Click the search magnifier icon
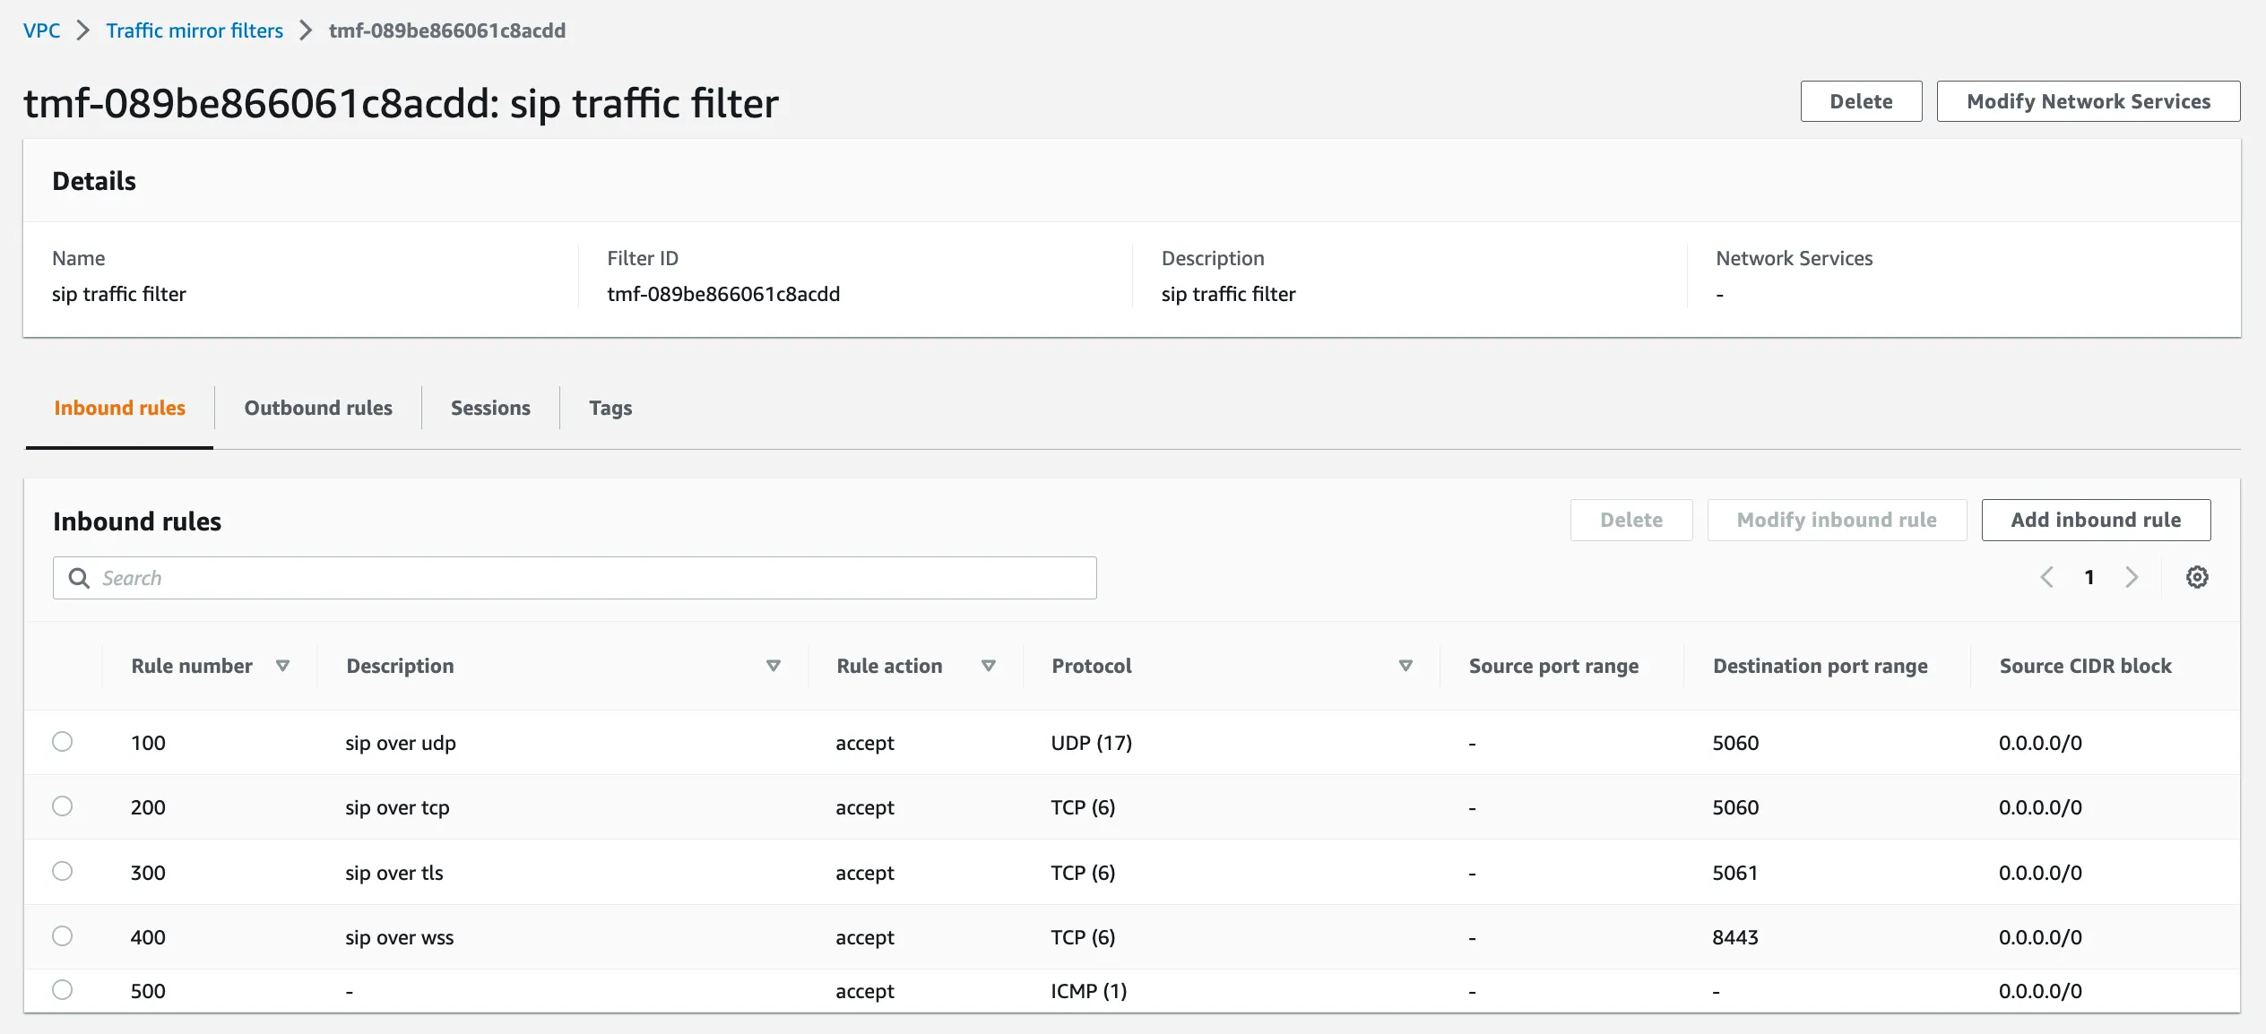This screenshot has width=2266, height=1034. [79, 578]
